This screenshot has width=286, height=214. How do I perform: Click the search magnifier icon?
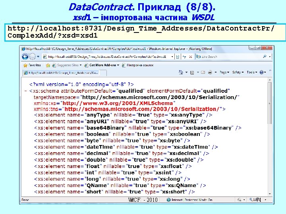click(x=265, y=57)
